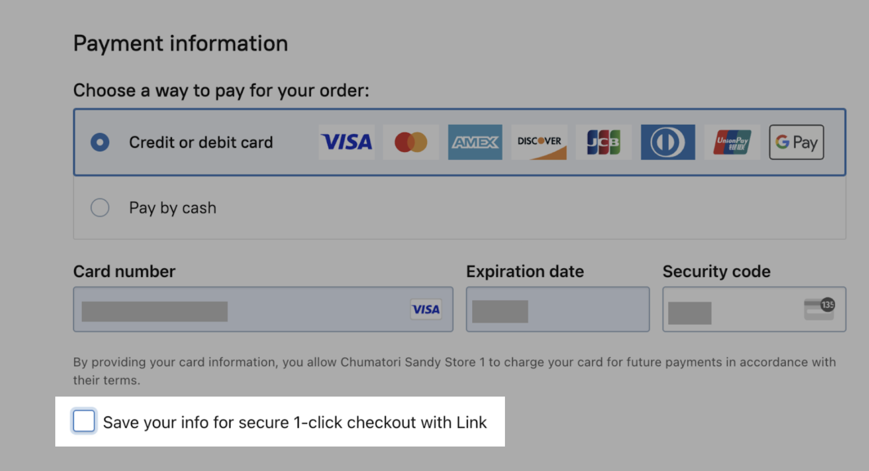The height and width of the screenshot is (471, 869).
Task: Click the JCB card icon
Action: coord(603,142)
